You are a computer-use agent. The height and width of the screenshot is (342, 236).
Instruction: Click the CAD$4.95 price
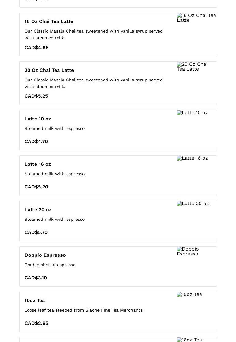point(36,48)
